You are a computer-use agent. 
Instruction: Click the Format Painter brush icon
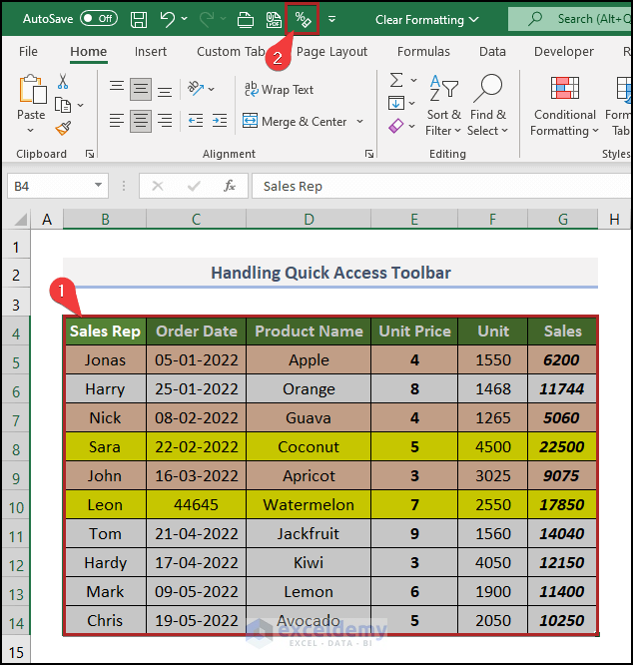pyautogui.click(x=63, y=128)
